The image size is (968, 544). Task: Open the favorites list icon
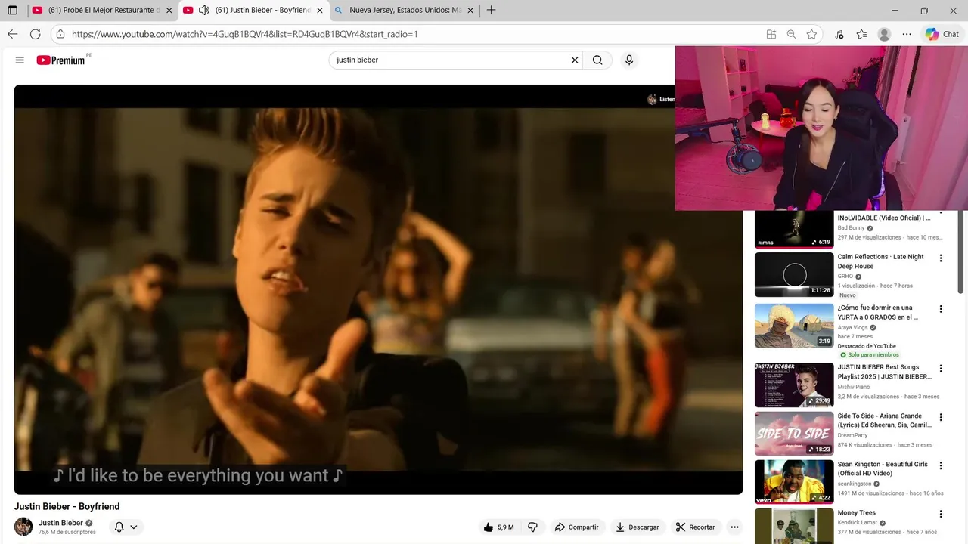[x=861, y=34]
